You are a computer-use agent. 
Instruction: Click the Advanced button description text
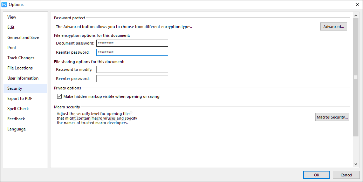(x=124, y=27)
